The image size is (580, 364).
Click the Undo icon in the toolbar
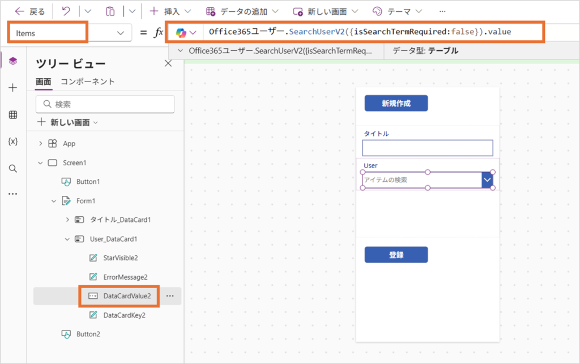click(x=66, y=11)
